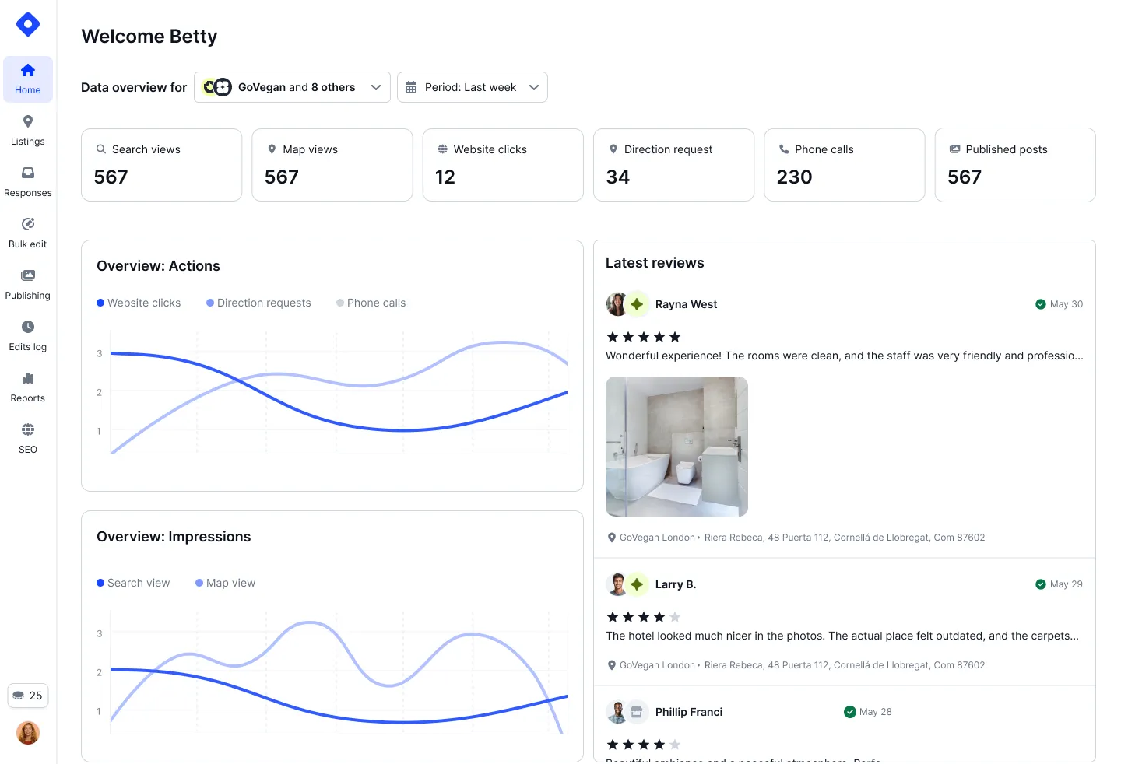Open the SEO tool in the sidebar
1121x764 pixels.
click(28, 438)
